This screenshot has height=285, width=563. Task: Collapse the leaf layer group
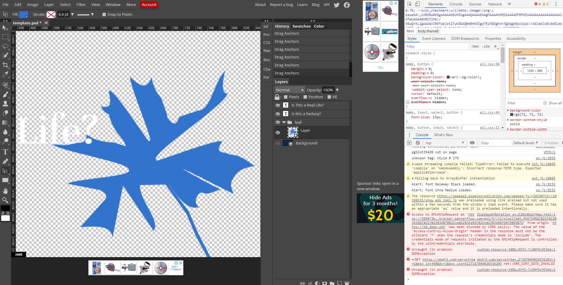coord(284,122)
